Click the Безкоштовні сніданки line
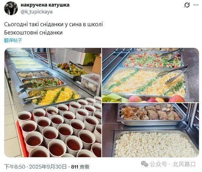This screenshot has width=202, height=172. click(33, 33)
